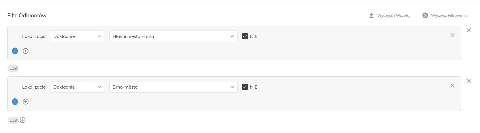Screen dimensions: 480x133
Task: Add a new LUB filter group
Action: [23, 120]
